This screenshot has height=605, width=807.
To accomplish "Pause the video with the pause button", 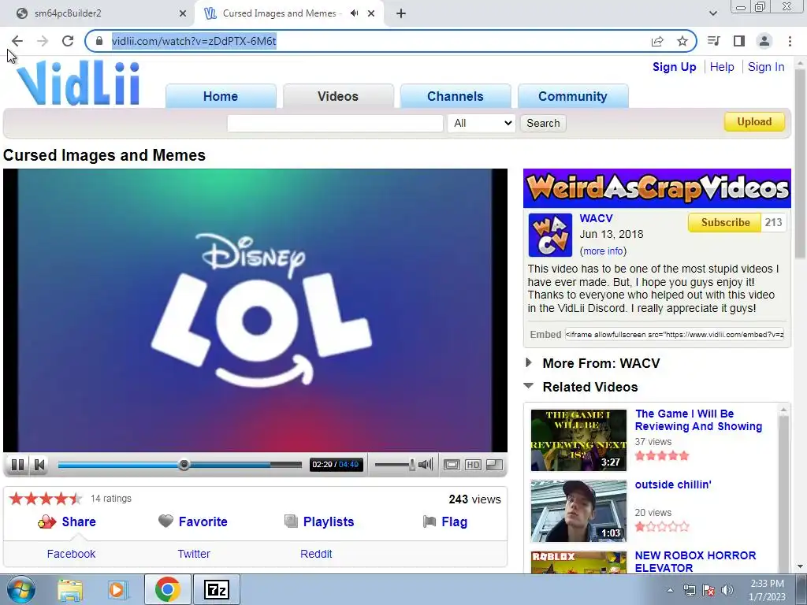I will pos(17,465).
